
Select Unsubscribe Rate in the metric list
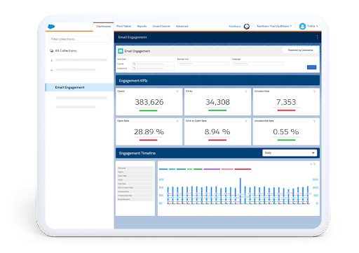click(x=135, y=196)
